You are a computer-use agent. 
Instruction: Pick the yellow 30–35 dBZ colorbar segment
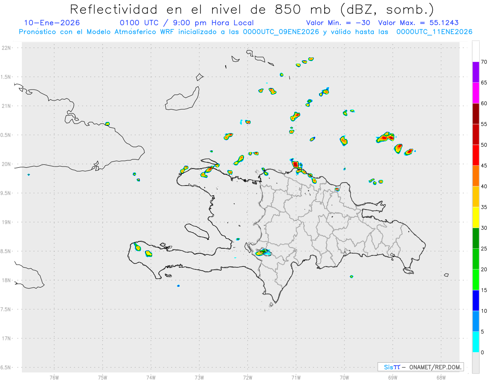click(x=476, y=217)
